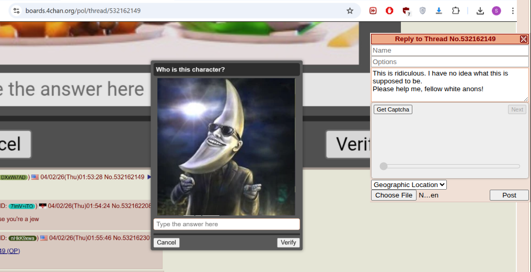Image resolution: width=531 pixels, height=272 pixels.
Task: Click the captcha slider handle
Action: tap(383, 166)
